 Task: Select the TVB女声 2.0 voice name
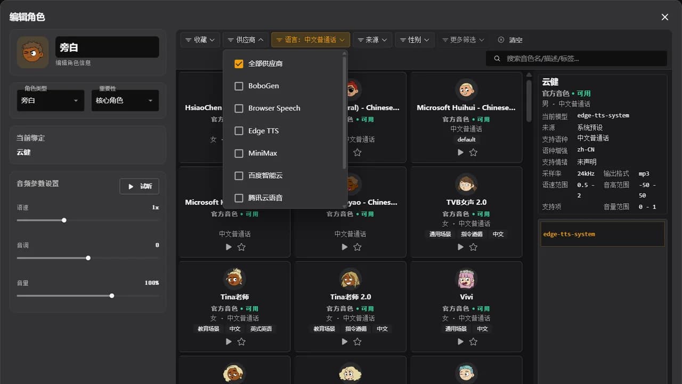(x=466, y=202)
